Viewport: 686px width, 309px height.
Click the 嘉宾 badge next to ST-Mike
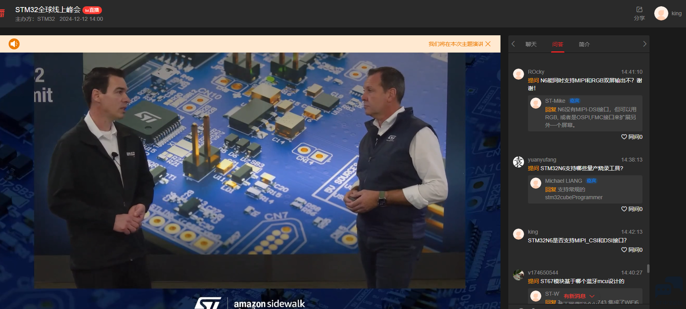tap(575, 101)
